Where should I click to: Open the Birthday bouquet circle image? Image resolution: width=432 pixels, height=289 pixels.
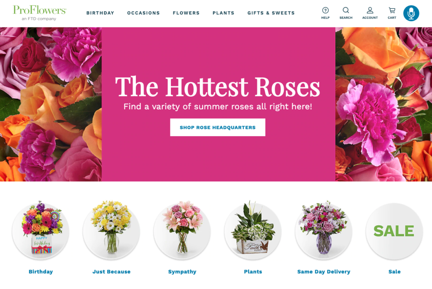click(41, 230)
